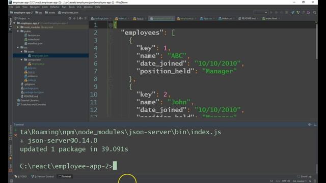The height and width of the screenshot is (183, 326).
Task: Click the Terminal panel settings gear
Action: 309,125
